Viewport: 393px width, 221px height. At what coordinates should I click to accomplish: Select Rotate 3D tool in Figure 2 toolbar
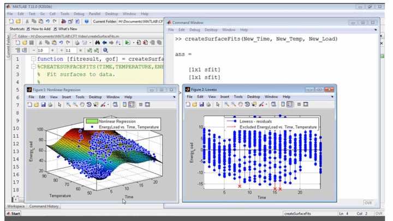click(247, 105)
